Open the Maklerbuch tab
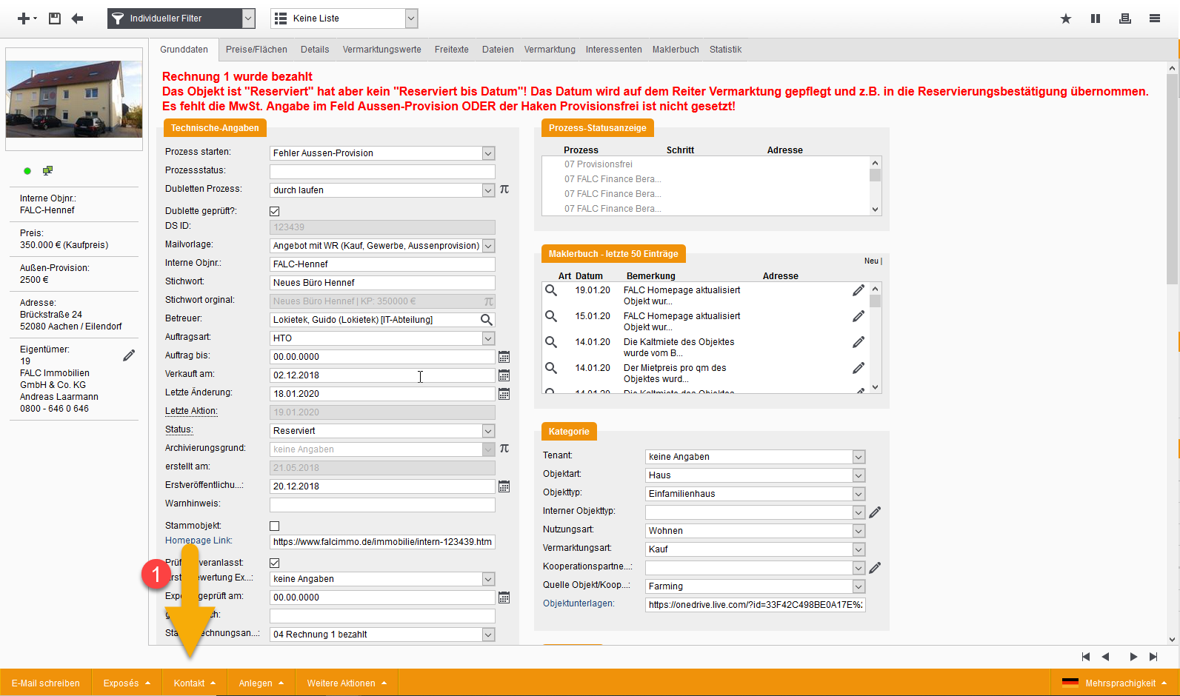The height and width of the screenshot is (696, 1180). pyautogui.click(x=675, y=50)
